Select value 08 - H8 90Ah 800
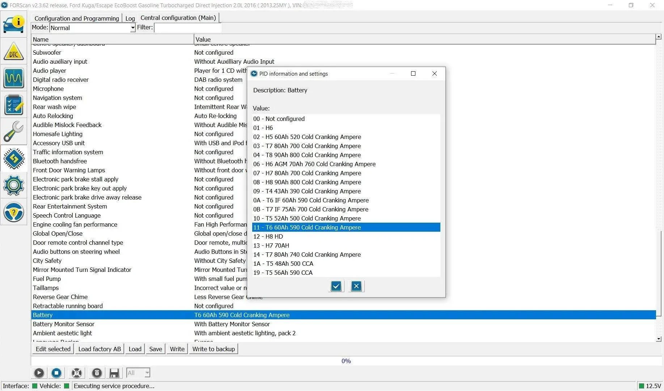 (x=346, y=182)
